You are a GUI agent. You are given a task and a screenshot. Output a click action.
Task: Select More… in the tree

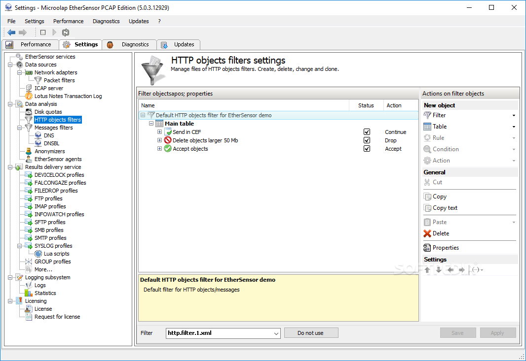pyautogui.click(x=43, y=269)
